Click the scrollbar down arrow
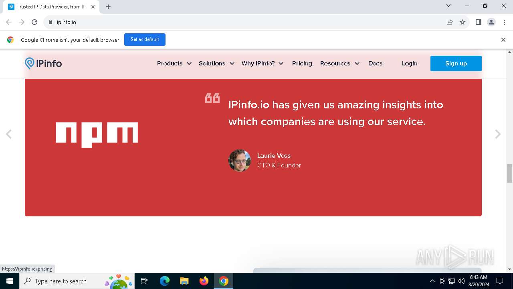 click(x=510, y=269)
